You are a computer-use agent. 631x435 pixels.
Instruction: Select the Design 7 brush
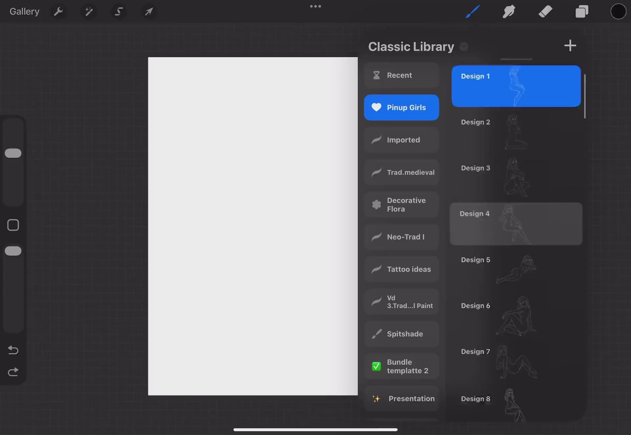click(516, 361)
